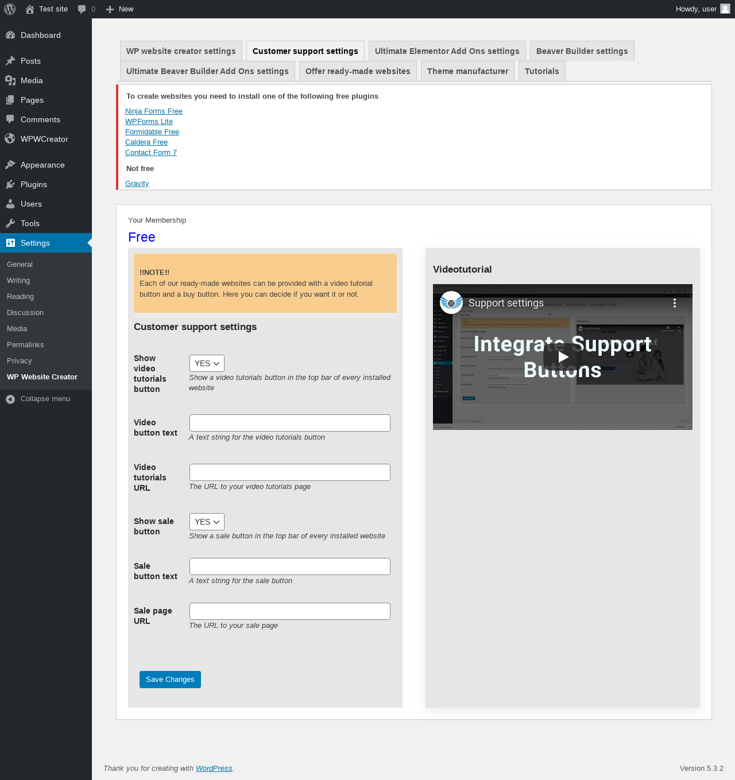The height and width of the screenshot is (780, 735).
Task: Click the Save Changes button
Action: click(170, 680)
